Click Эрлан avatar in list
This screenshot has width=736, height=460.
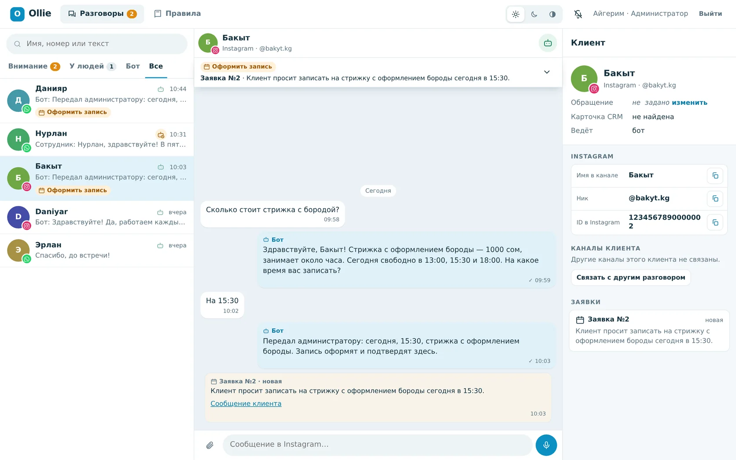(18, 250)
